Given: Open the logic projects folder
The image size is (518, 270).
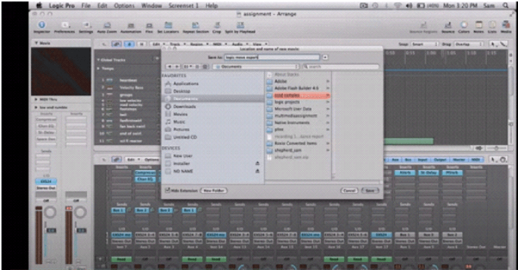Looking at the screenshot, I should point(298,102).
